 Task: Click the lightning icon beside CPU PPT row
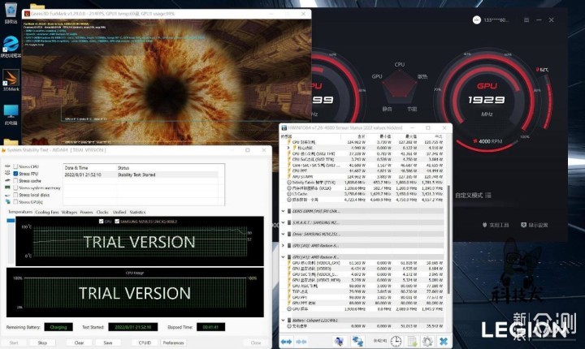point(289,170)
